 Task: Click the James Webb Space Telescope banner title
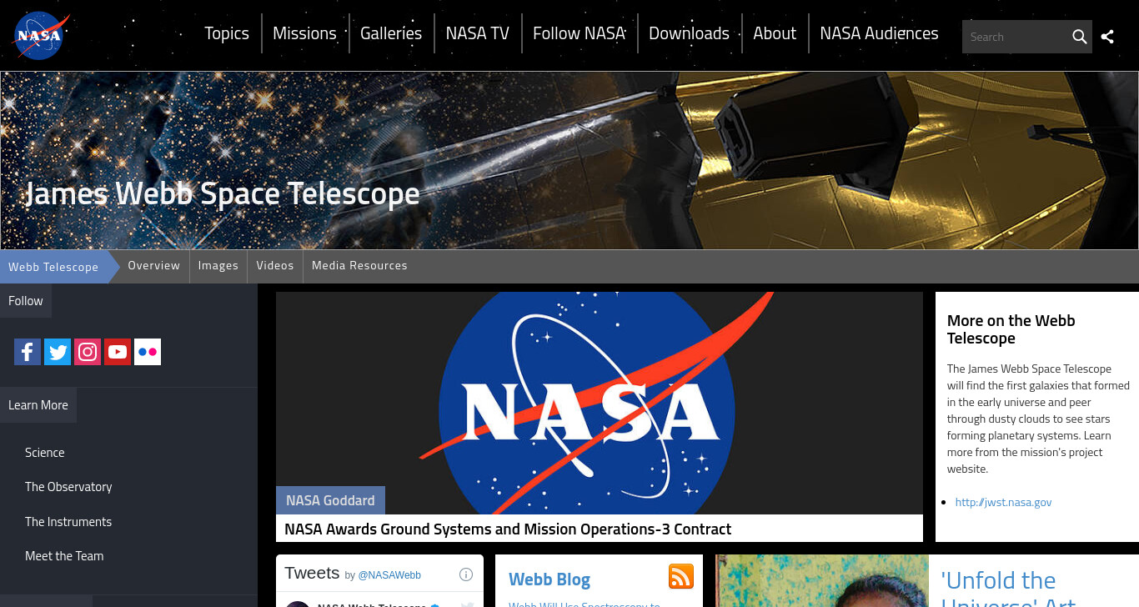(223, 193)
